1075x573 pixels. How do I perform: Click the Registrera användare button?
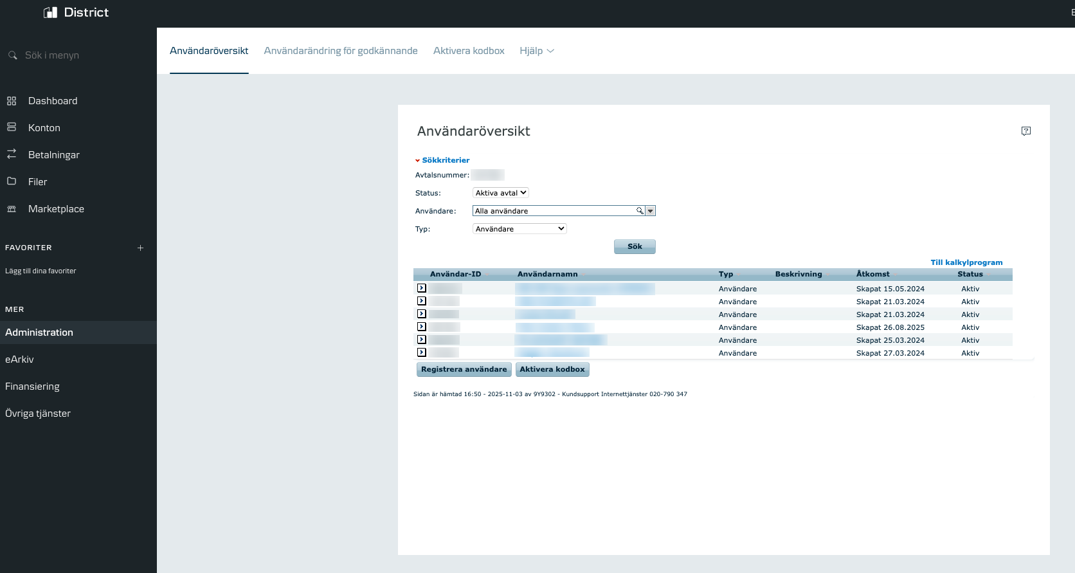point(464,369)
